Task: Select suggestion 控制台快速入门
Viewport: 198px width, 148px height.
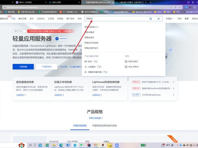Action: point(91,27)
